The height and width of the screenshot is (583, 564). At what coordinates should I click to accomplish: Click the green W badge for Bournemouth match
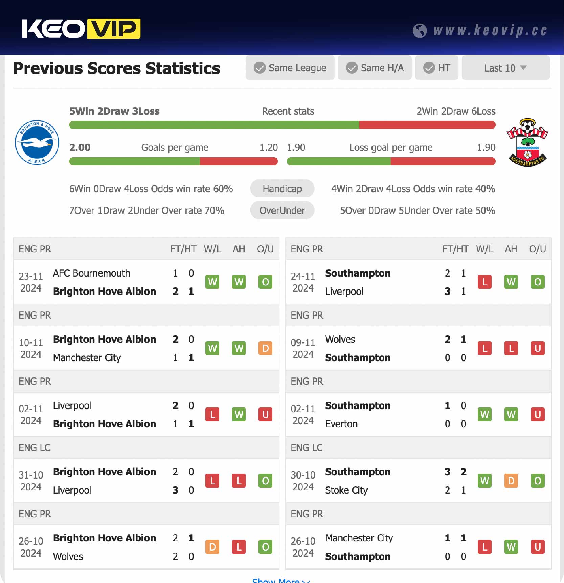(x=212, y=282)
